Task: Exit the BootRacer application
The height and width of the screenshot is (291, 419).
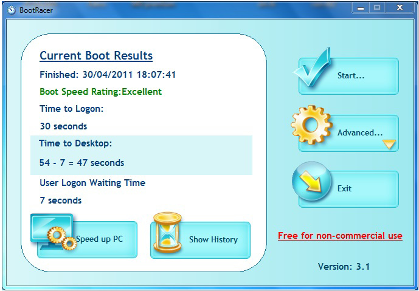Action: 348,190
